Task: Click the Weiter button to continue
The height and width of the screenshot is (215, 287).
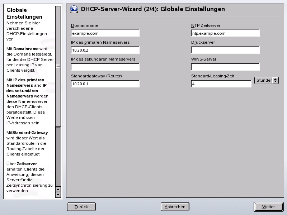Action: (268, 207)
